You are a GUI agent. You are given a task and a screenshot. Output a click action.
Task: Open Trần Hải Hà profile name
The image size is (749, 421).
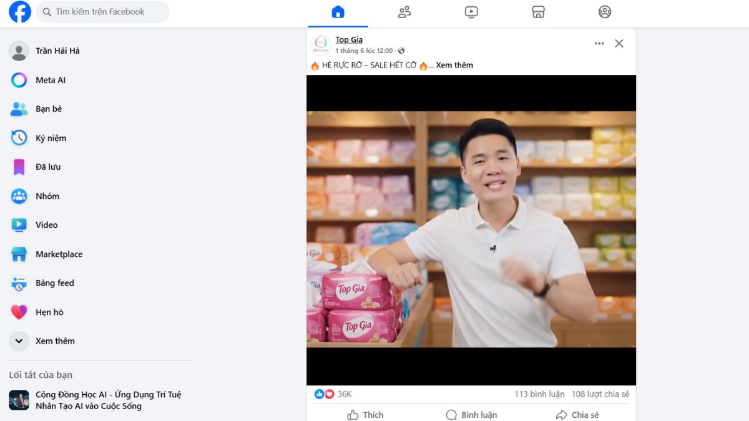[57, 51]
